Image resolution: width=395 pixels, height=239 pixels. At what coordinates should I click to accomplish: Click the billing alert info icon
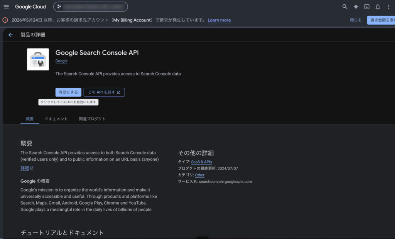coord(5,20)
